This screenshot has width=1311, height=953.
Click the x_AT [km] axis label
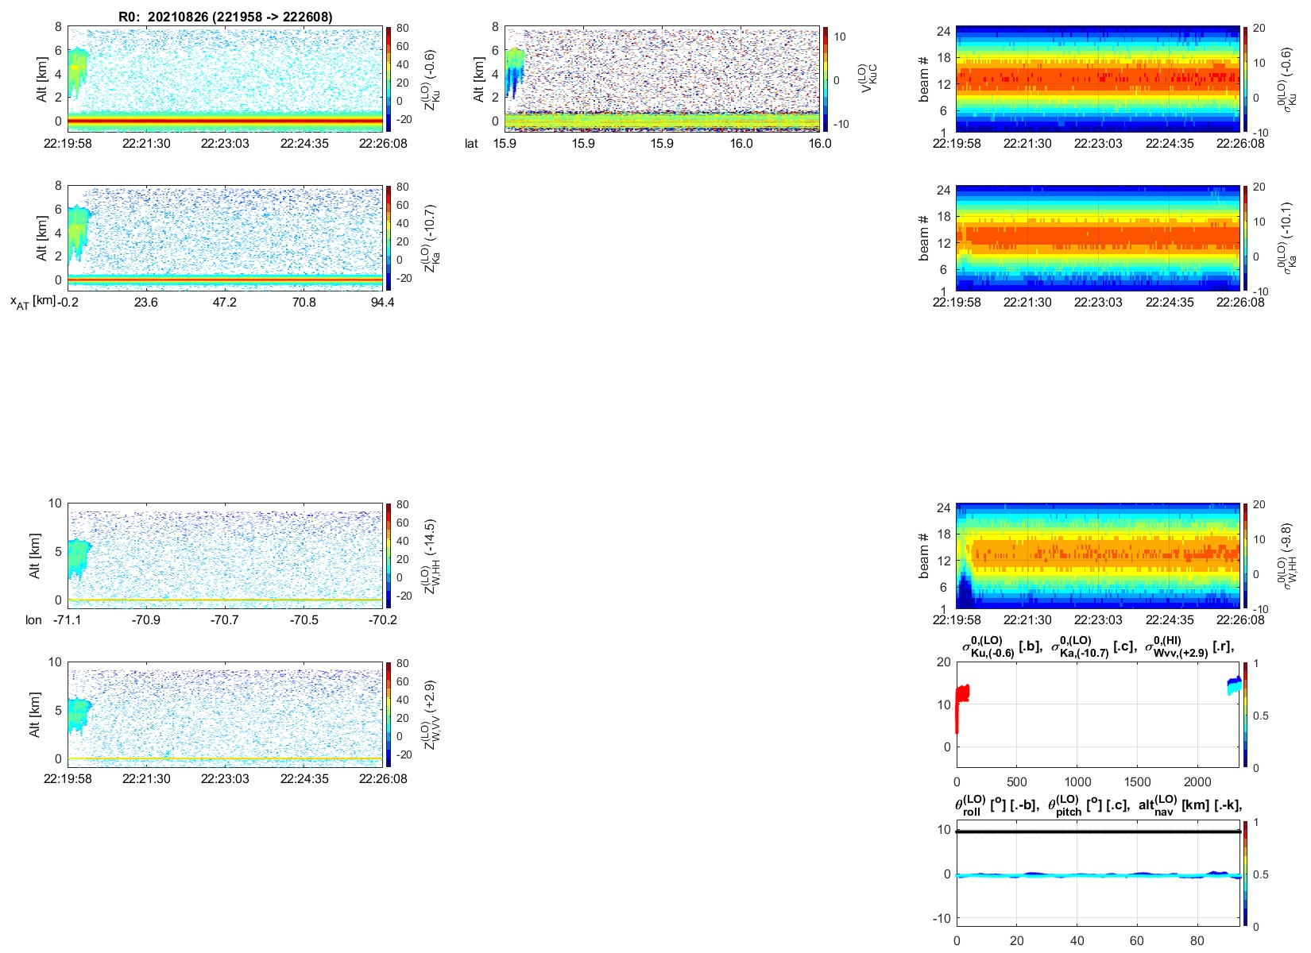[33, 302]
